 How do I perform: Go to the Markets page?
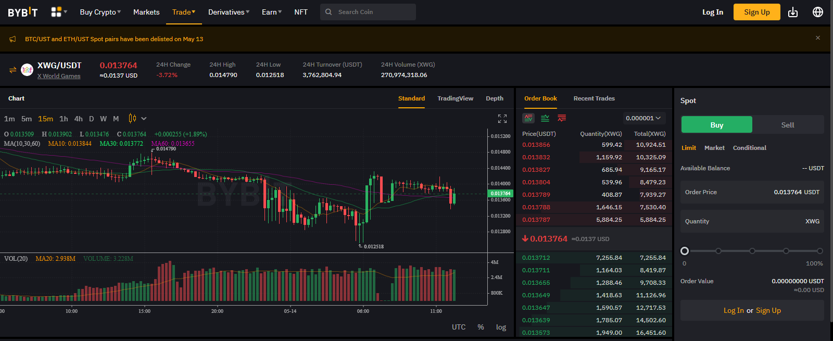(x=146, y=12)
